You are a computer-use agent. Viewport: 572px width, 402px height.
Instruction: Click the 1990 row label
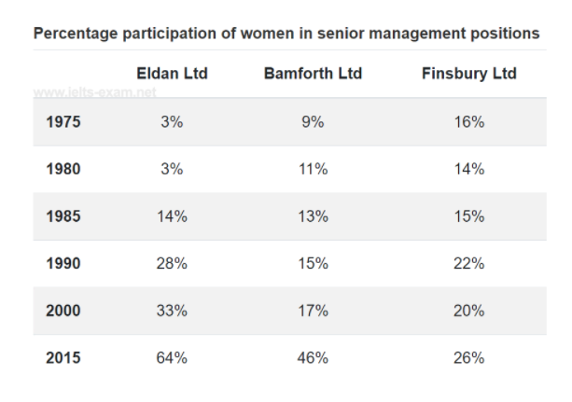click(63, 264)
